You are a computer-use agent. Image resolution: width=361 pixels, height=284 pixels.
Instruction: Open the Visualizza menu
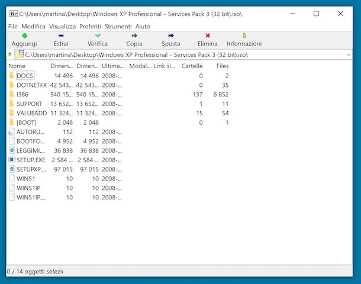pos(62,27)
